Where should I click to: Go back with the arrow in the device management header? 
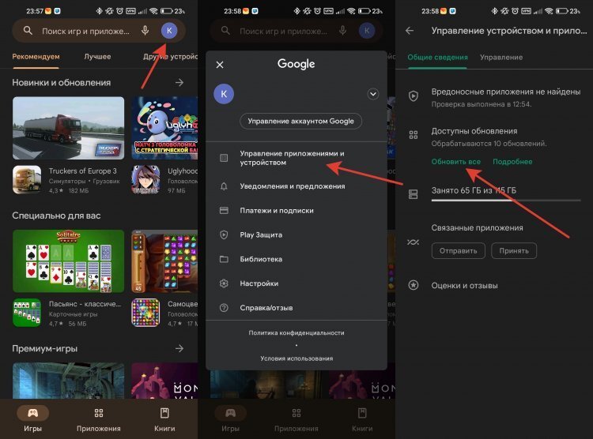click(x=410, y=31)
